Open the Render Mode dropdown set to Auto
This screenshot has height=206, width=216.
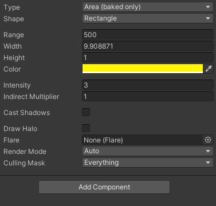click(148, 151)
